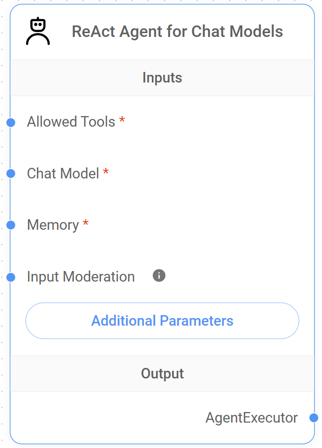Click the AgentExecutor output label
This screenshot has height=448, width=322.
click(251, 418)
